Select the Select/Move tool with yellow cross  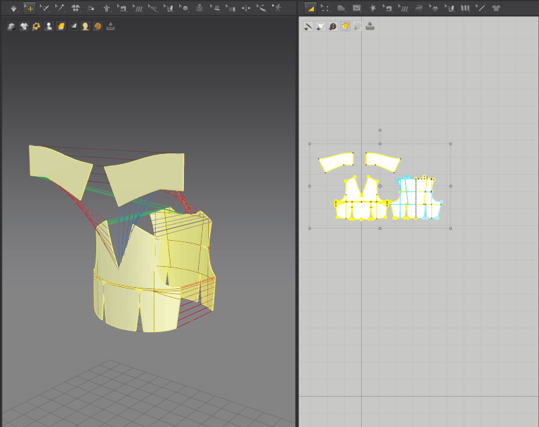coord(29,8)
